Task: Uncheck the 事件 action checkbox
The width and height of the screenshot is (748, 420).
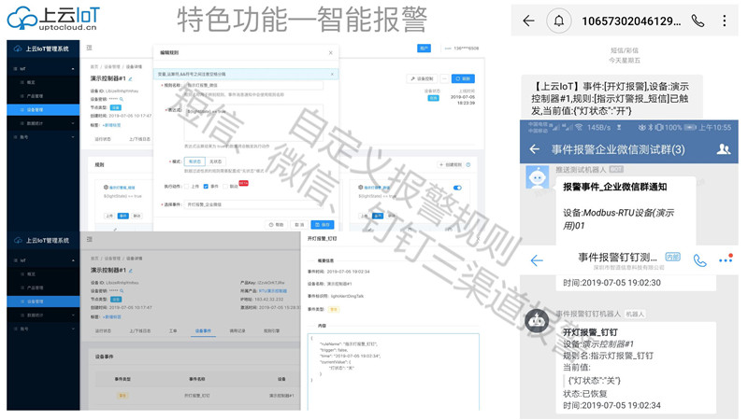Action: (x=208, y=186)
